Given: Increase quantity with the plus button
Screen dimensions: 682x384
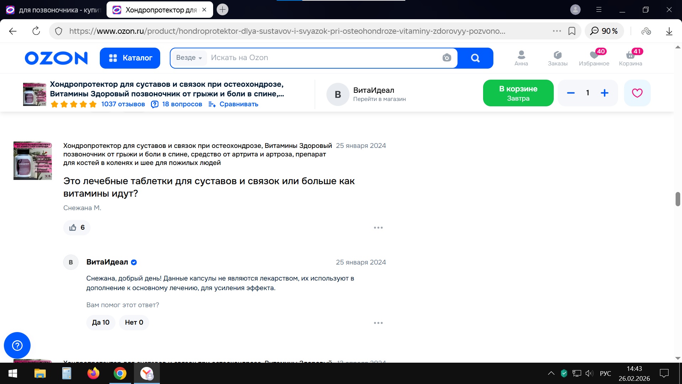Looking at the screenshot, I should [x=604, y=93].
